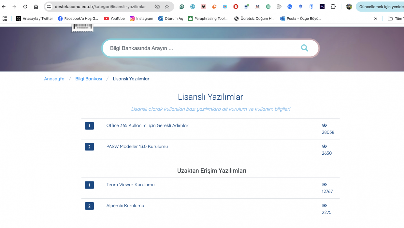This screenshot has width=404, height=228.
Task: Open the apps grid in bookmarks bar
Action: 5,19
